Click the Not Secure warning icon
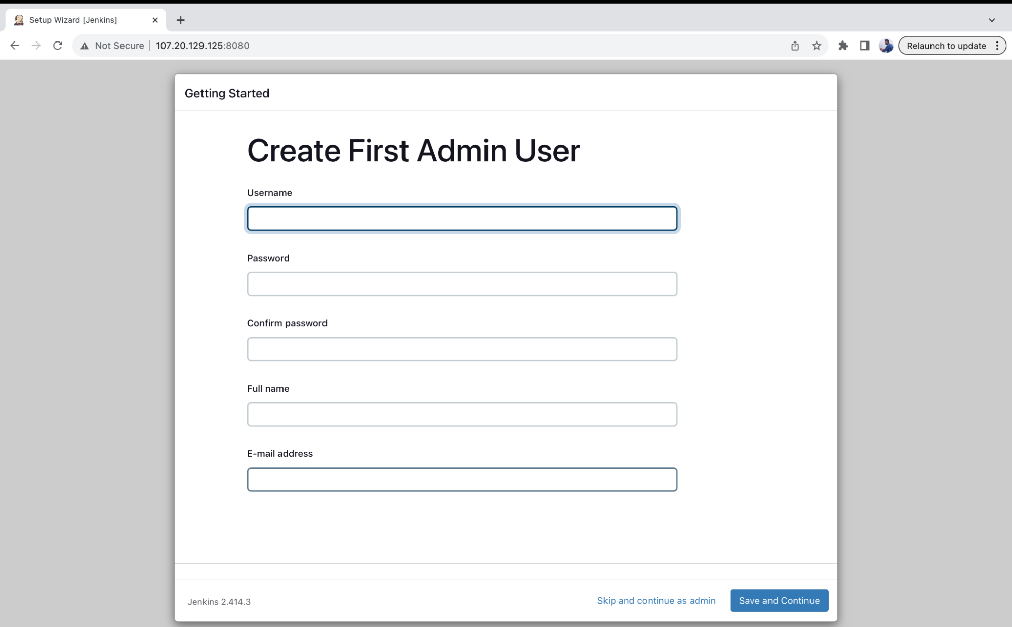The height and width of the screenshot is (627, 1012). click(85, 46)
